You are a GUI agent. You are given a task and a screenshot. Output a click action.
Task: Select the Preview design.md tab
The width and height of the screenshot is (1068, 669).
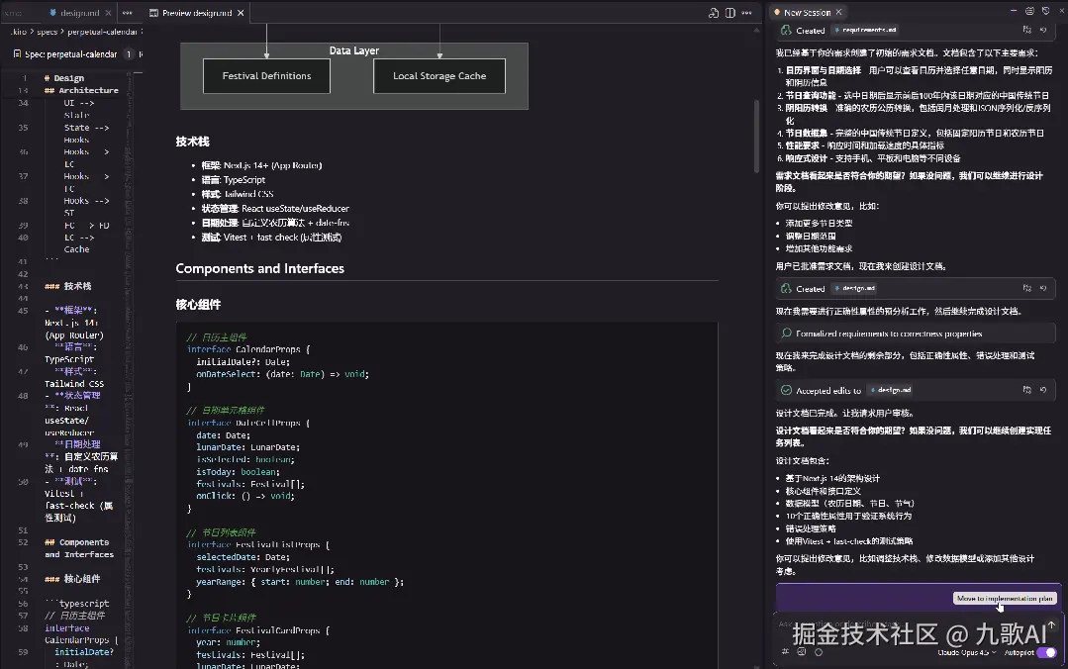point(197,13)
